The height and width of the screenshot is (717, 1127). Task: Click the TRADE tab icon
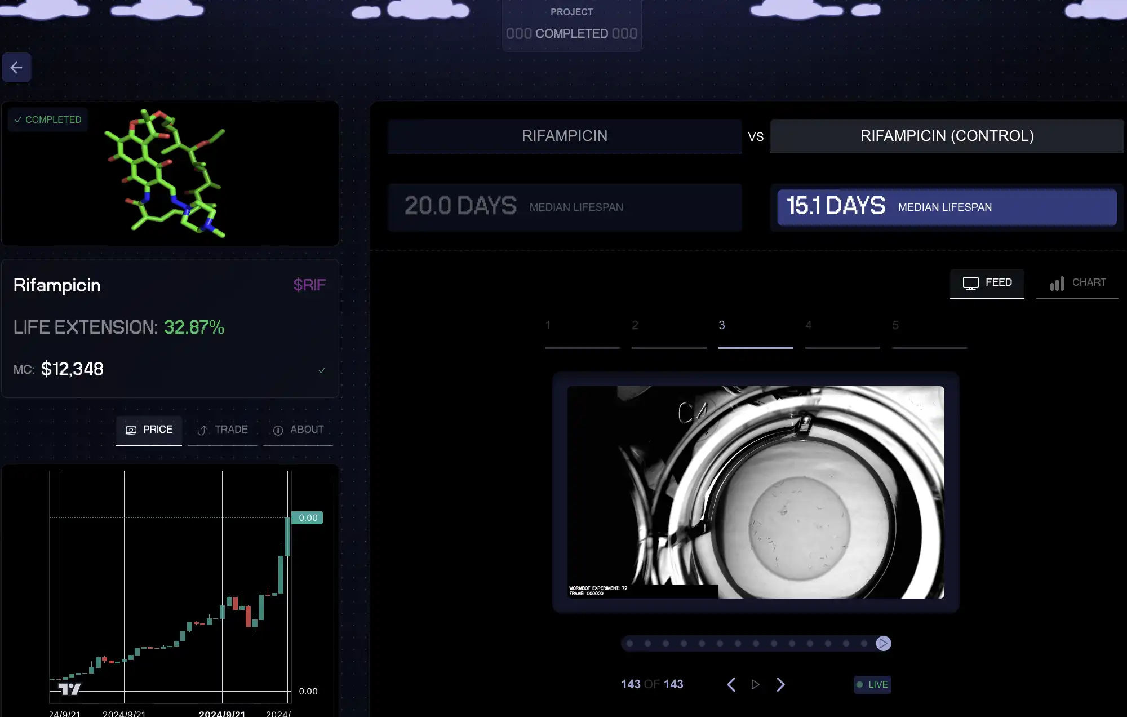tap(203, 430)
